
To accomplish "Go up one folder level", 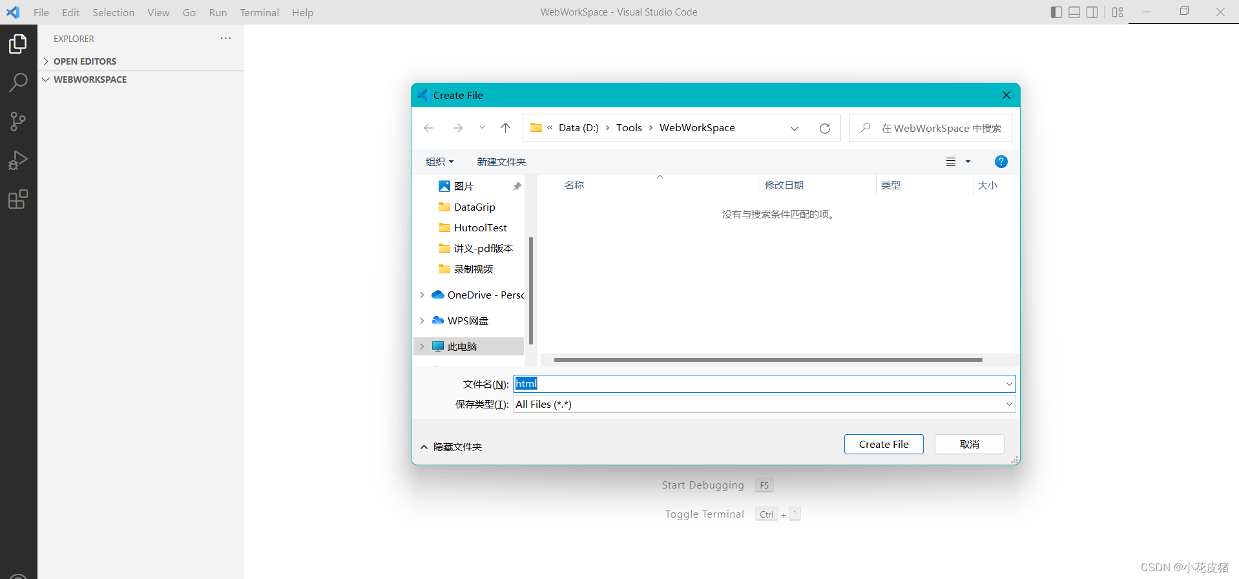I will (x=505, y=128).
